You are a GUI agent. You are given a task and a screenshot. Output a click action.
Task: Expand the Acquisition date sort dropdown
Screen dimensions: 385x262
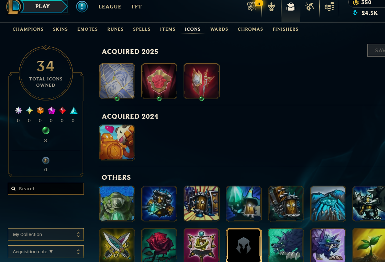pos(46,252)
